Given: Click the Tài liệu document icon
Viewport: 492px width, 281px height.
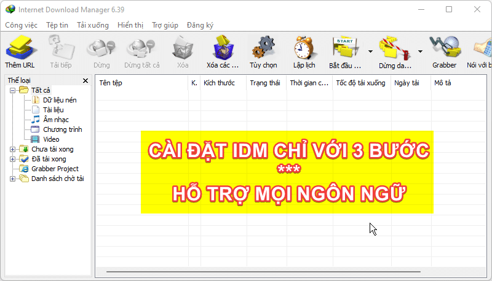Looking at the screenshot, I should tap(36, 110).
